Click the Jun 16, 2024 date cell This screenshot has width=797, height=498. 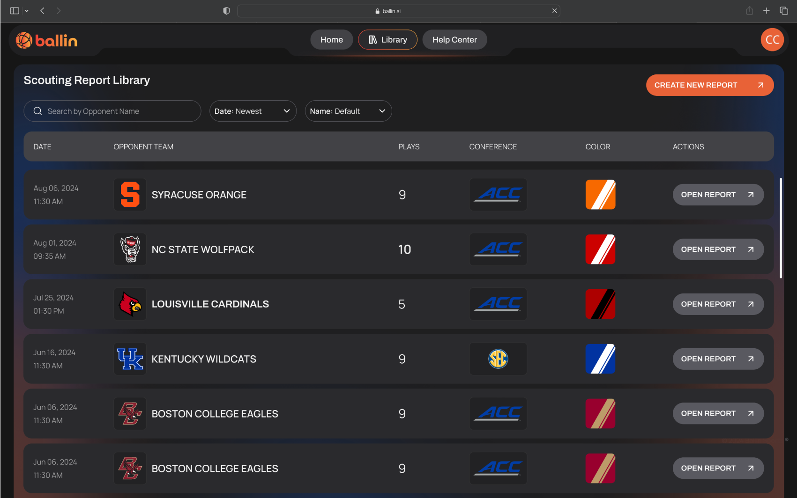(54, 359)
